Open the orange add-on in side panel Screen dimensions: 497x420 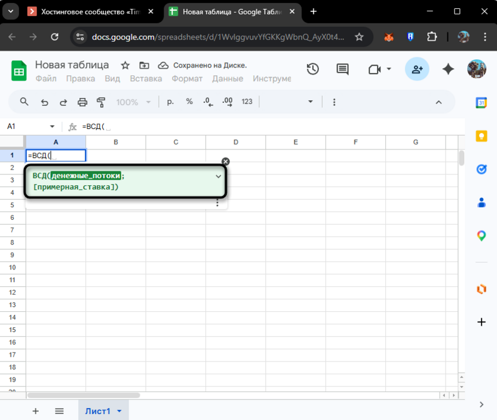[481, 289]
